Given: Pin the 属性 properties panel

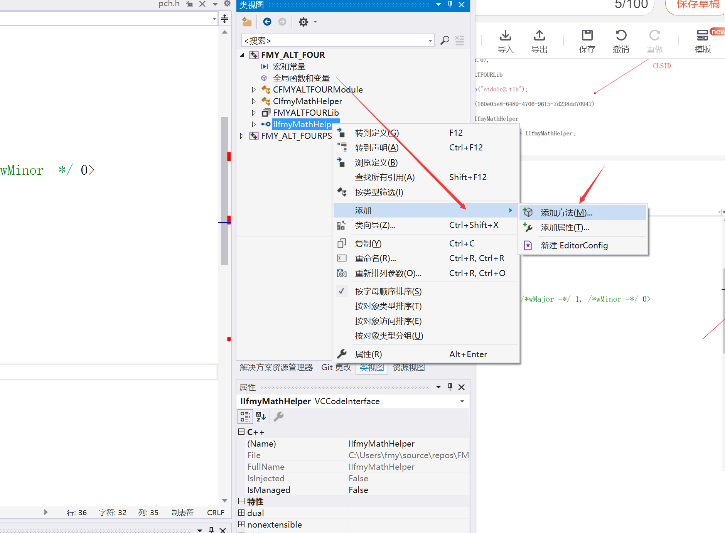Looking at the screenshot, I should [x=450, y=387].
